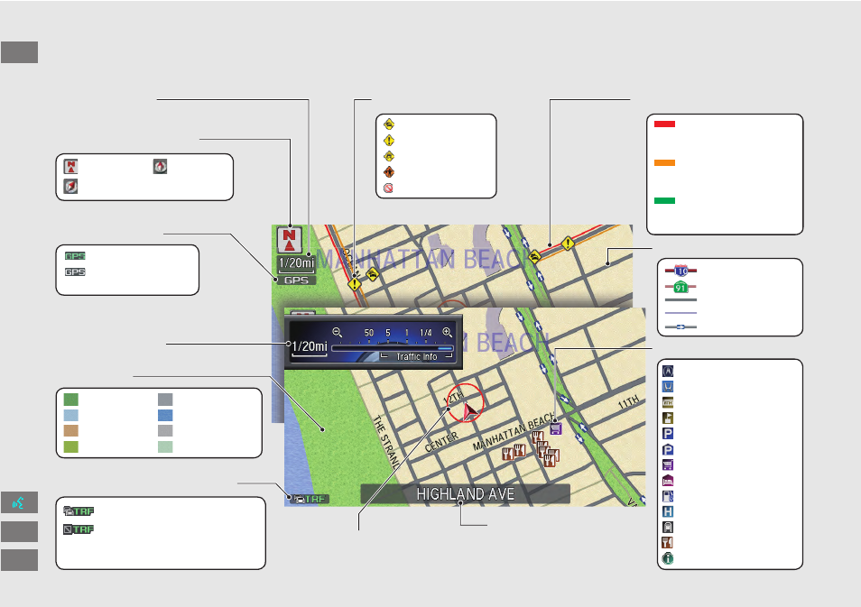Click the light blue swatch in map color legend
Image resolution: width=861 pixels, height=607 pixels.
coord(70,416)
